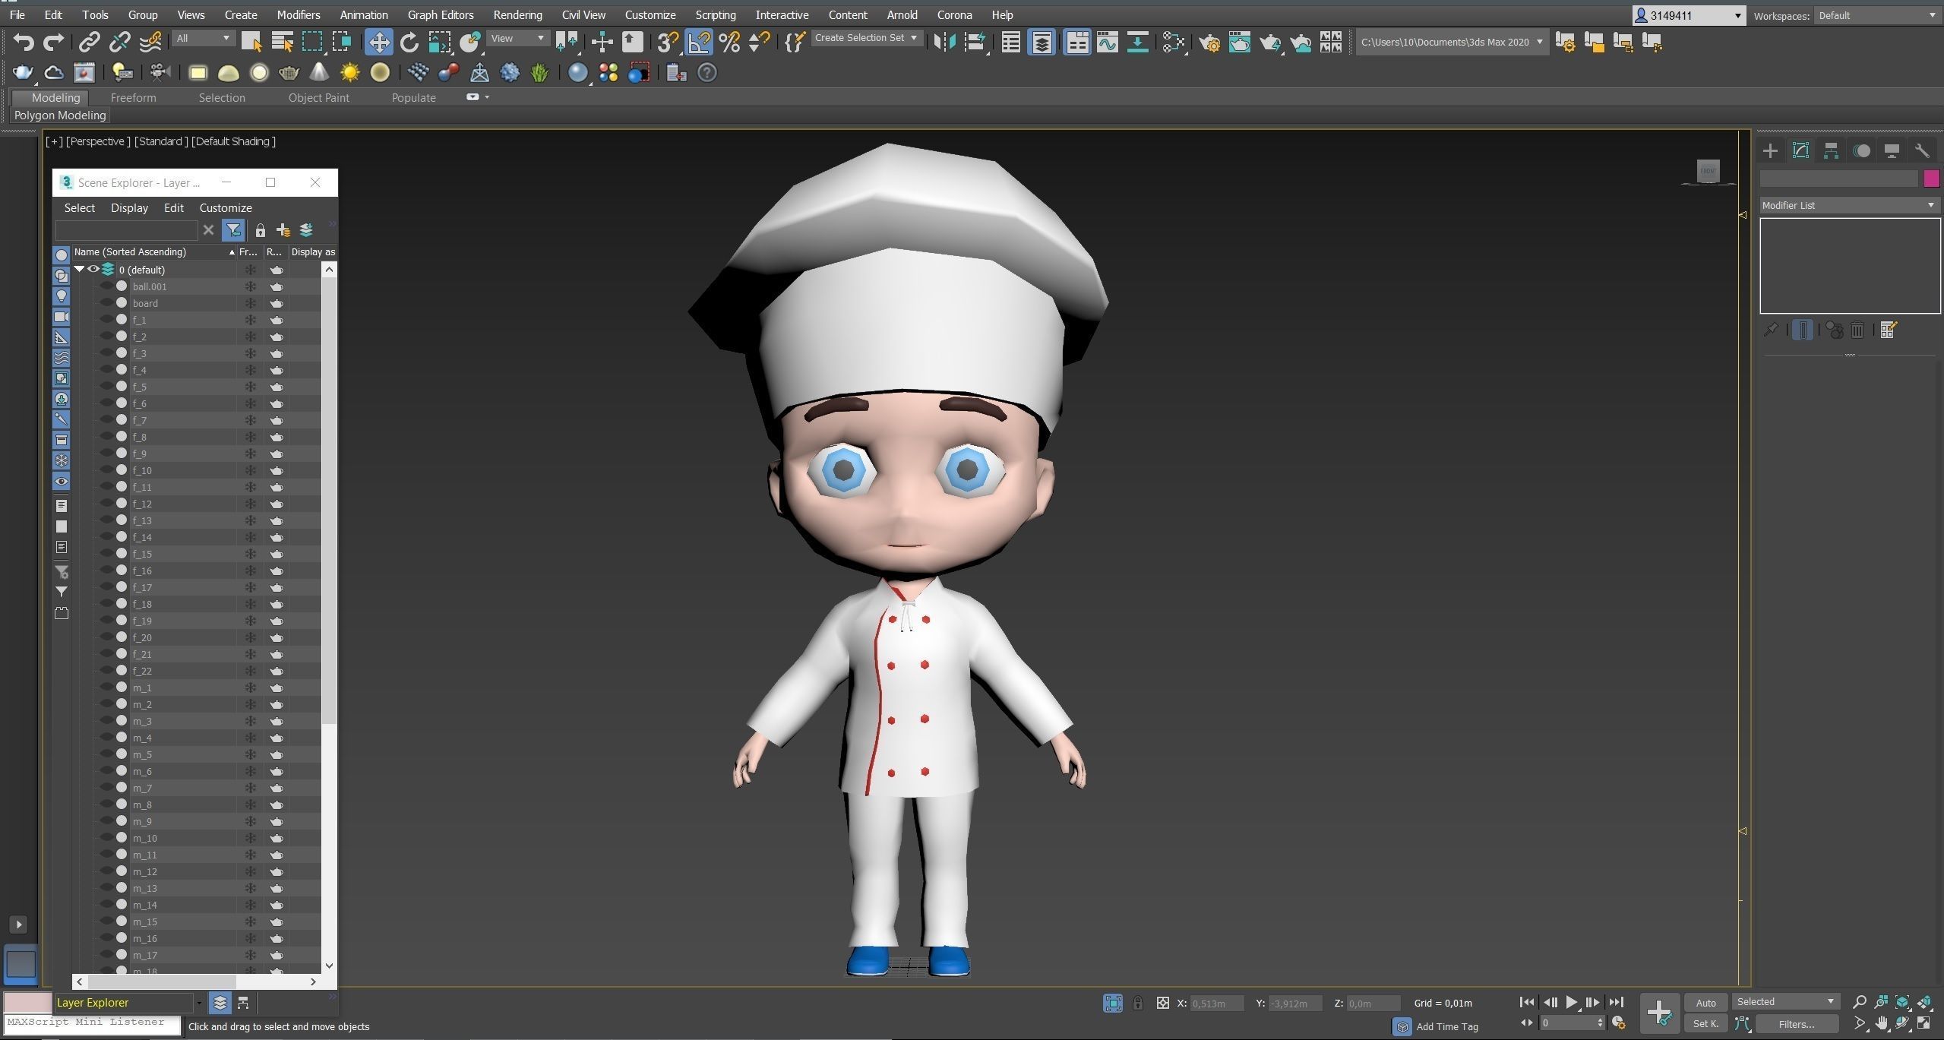
Task: Open the Create Selection Set dropdown
Action: pyautogui.click(x=866, y=38)
